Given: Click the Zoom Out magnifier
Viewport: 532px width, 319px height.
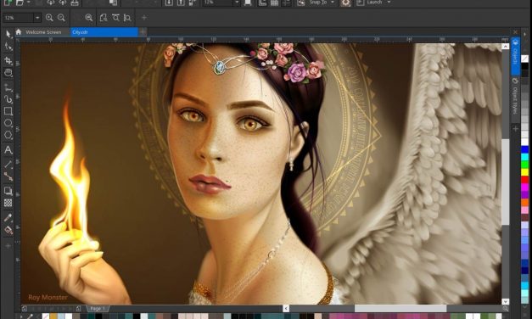Looking at the screenshot, I should click(61, 18).
